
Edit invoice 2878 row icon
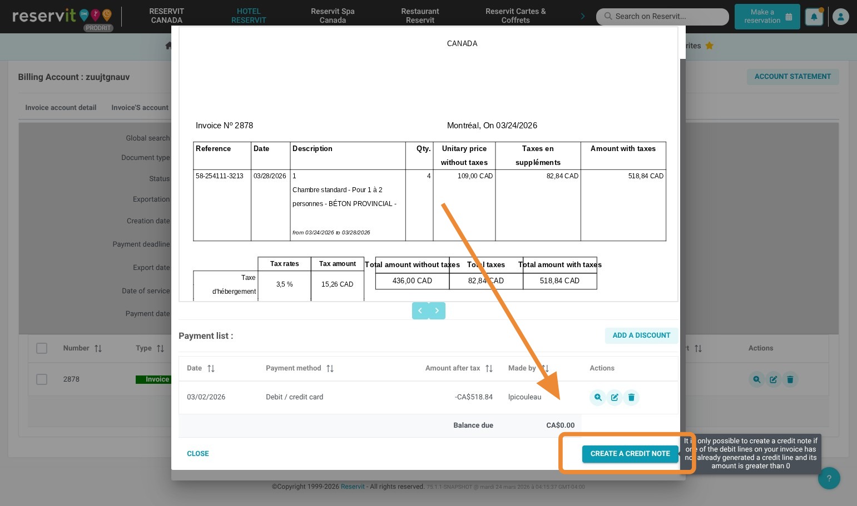pos(773,379)
